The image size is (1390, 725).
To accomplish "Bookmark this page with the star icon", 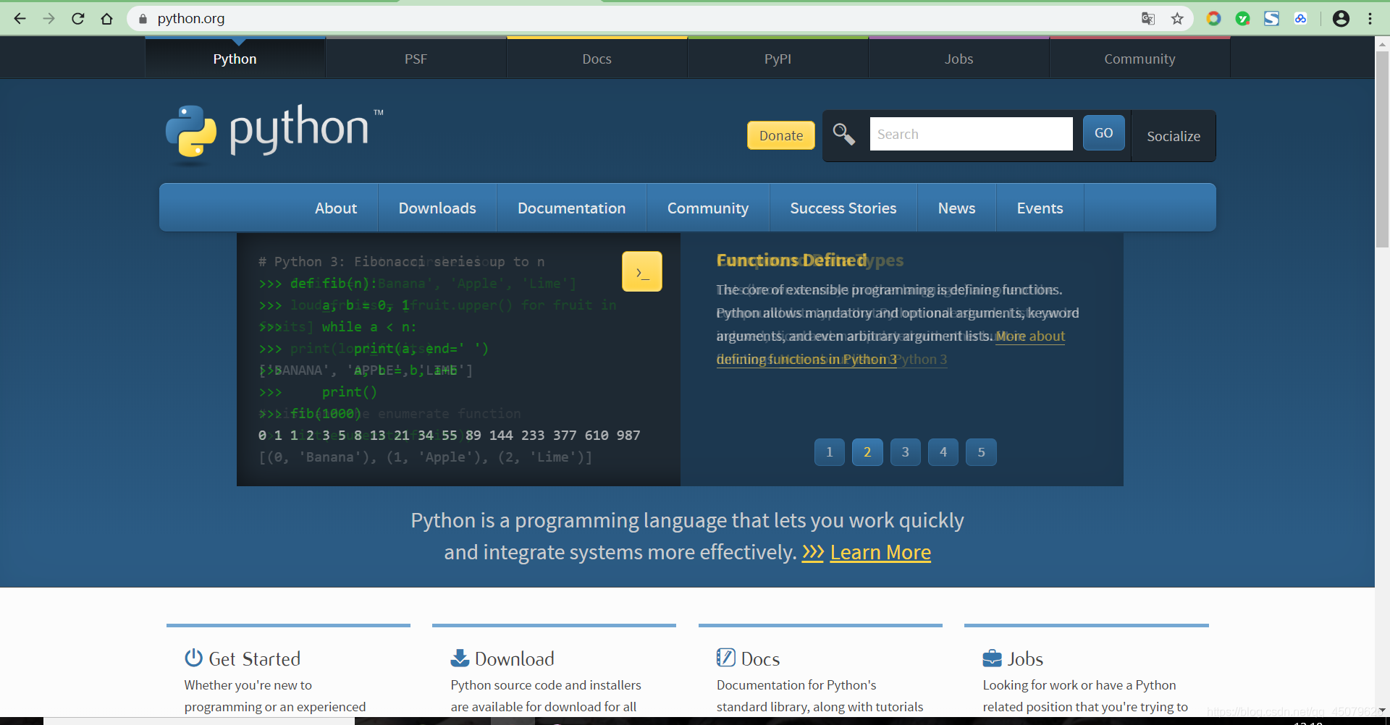I will 1177,19.
